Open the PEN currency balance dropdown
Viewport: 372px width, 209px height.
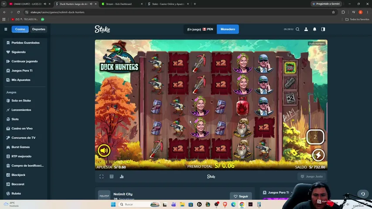point(200,29)
